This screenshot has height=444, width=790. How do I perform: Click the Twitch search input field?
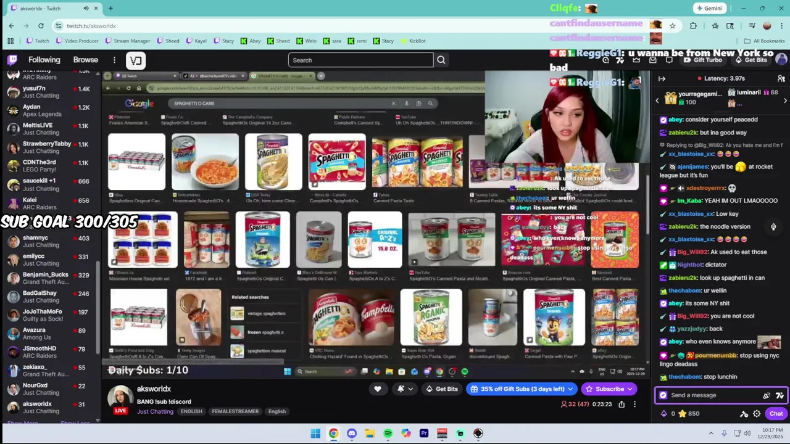click(x=360, y=60)
